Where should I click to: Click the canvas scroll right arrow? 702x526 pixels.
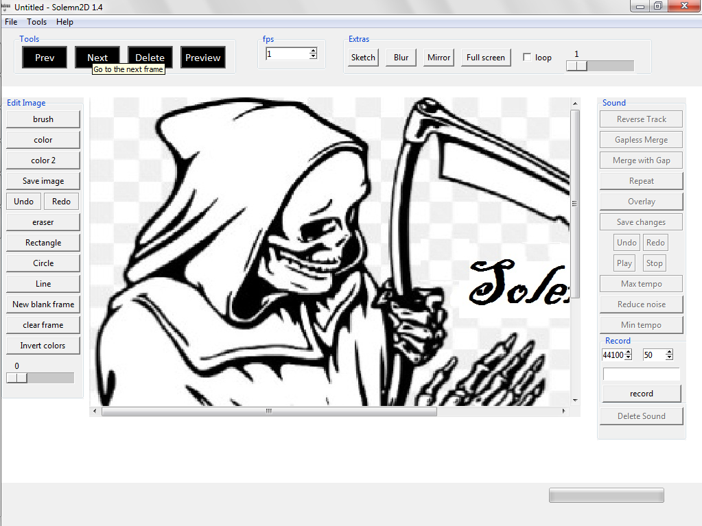[563, 411]
